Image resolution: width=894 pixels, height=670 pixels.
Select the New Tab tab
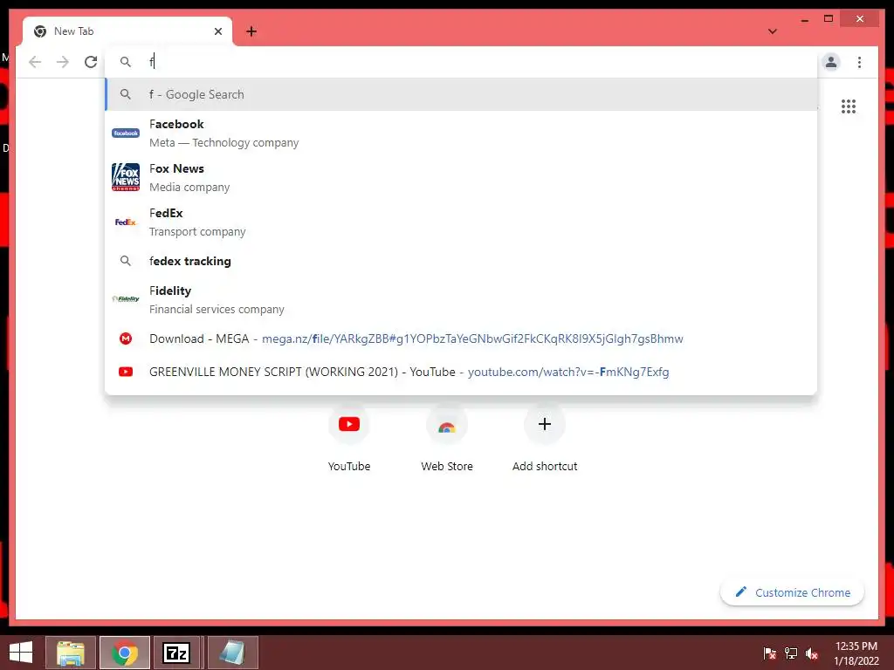pyautogui.click(x=127, y=31)
